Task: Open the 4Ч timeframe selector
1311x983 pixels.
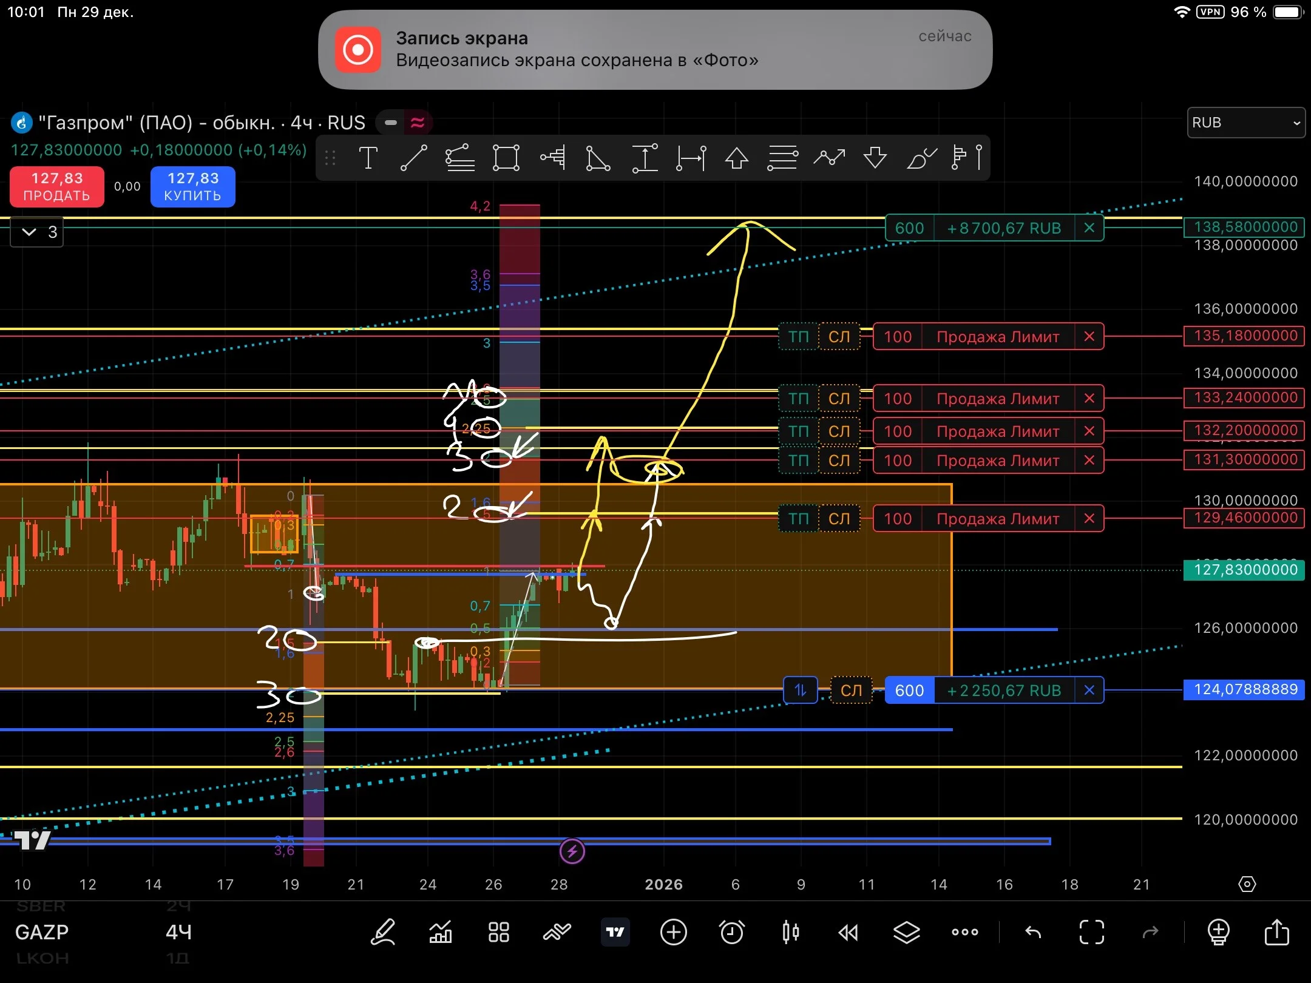Action: [x=178, y=932]
